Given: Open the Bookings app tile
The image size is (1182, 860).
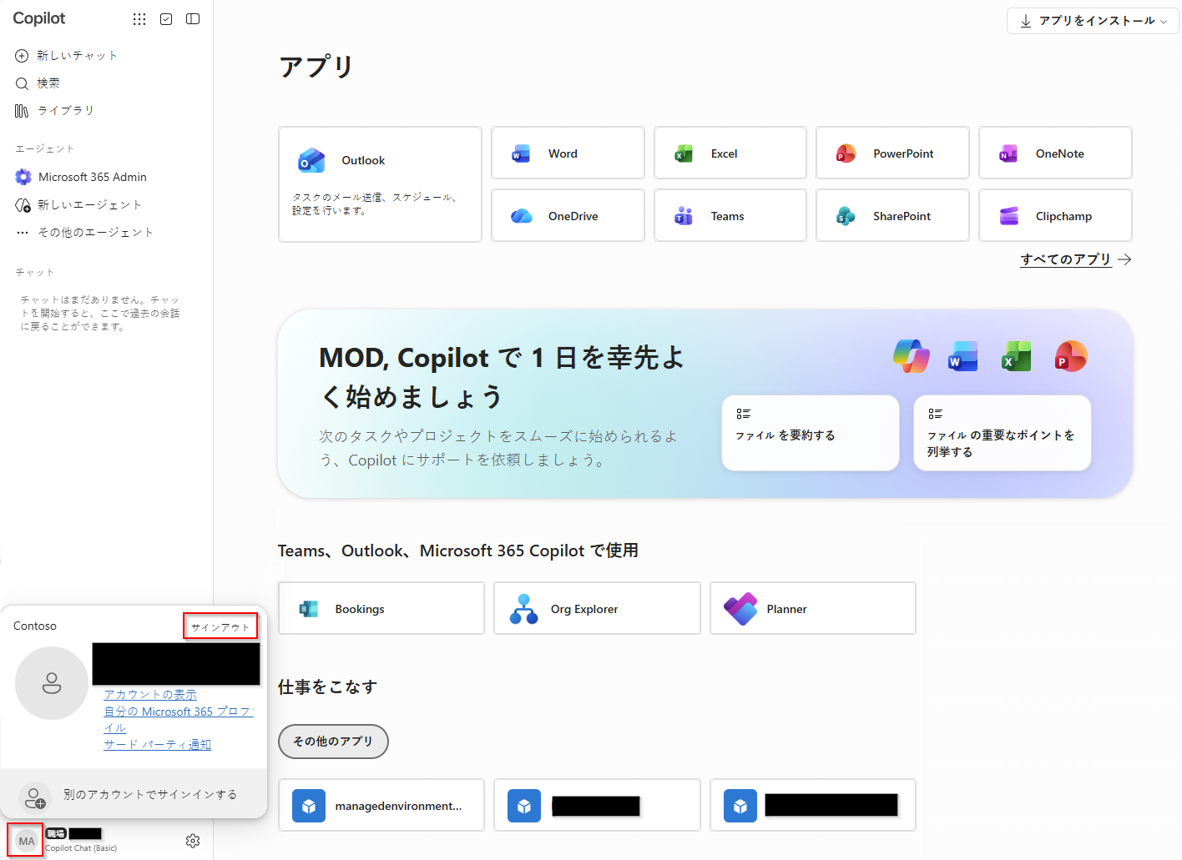Looking at the screenshot, I should click(381, 609).
